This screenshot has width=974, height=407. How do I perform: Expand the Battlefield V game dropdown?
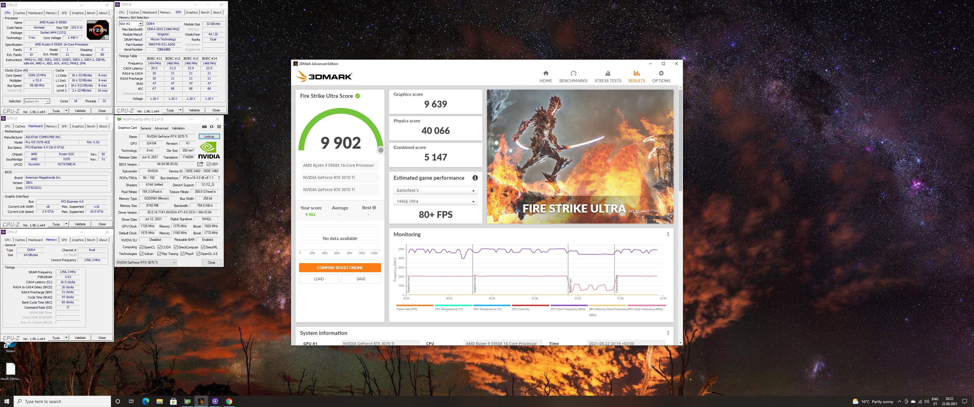coord(435,191)
